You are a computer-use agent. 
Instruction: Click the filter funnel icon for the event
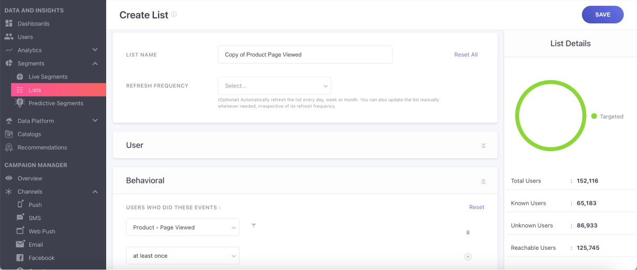pos(254,226)
